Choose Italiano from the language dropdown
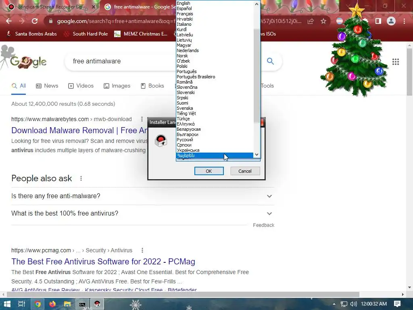 (215, 24)
